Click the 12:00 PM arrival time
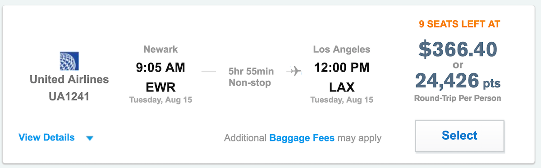 tap(342, 68)
